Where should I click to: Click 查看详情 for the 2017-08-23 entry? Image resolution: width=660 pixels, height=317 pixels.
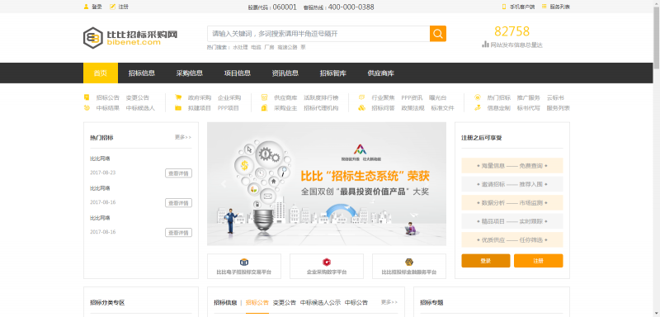point(178,173)
